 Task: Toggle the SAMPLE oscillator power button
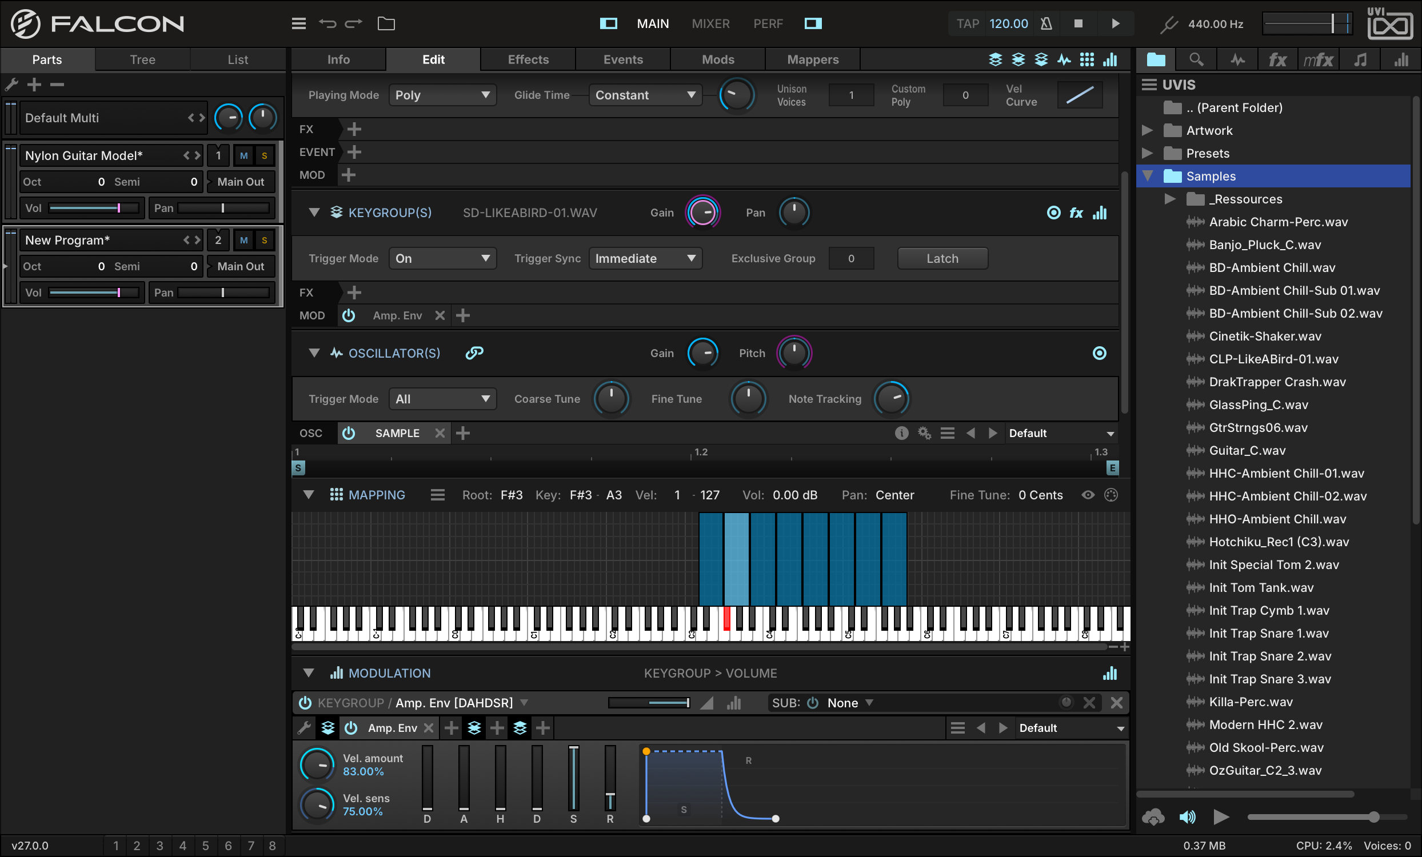click(x=349, y=433)
